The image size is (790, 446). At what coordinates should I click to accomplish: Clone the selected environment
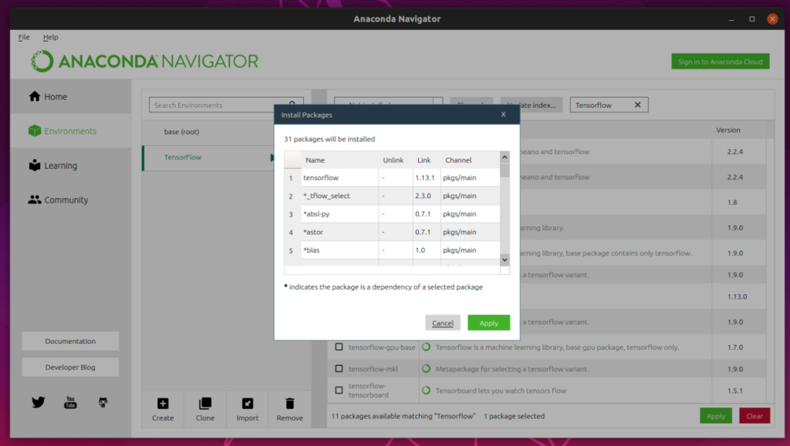(205, 409)
